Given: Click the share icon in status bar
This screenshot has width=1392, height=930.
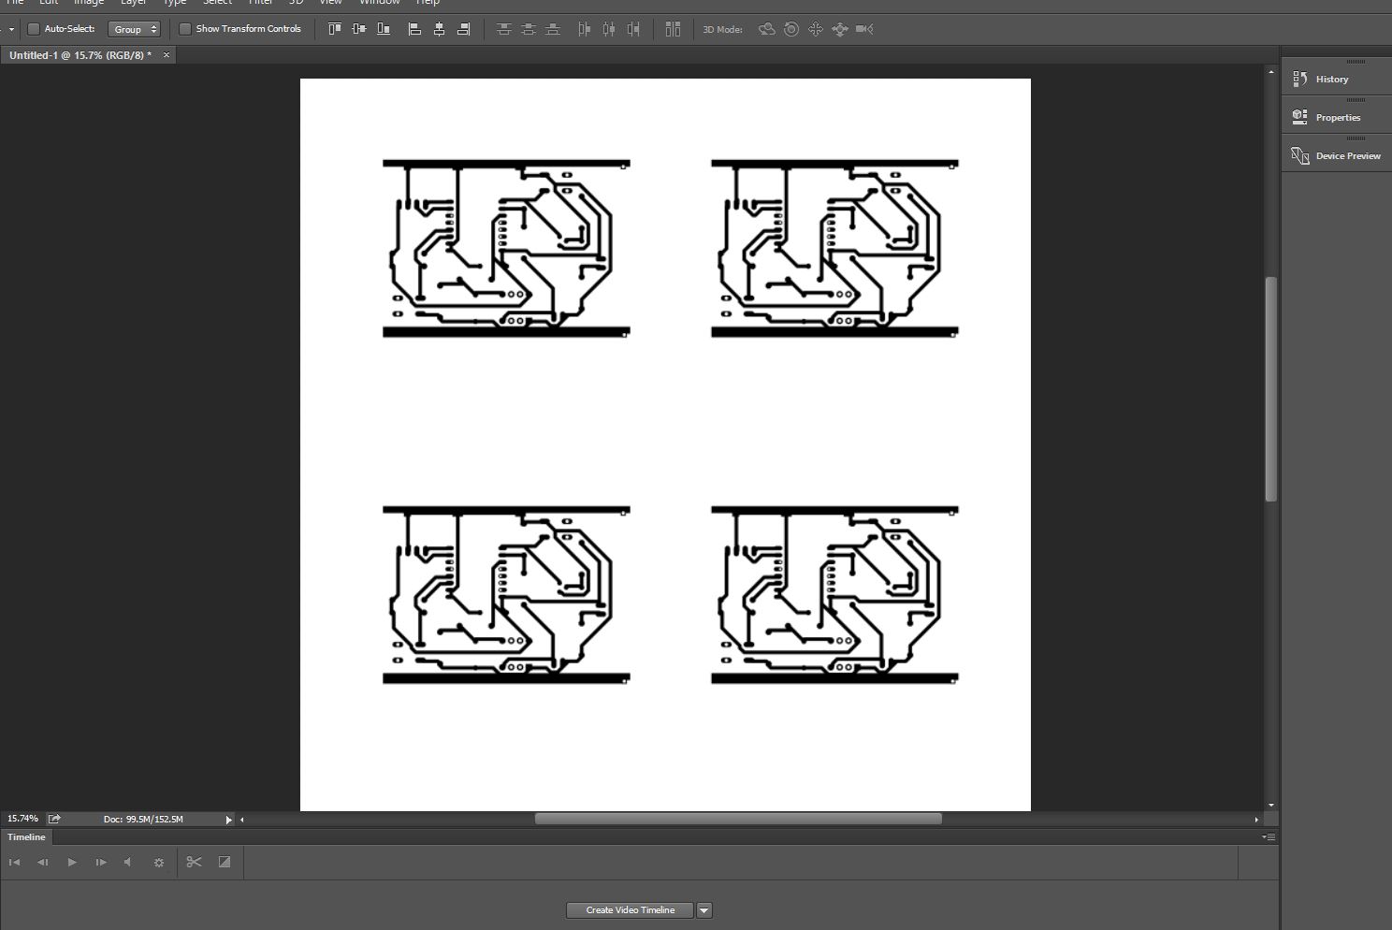Looking at the screenshot, I should (x=54, y=819).
